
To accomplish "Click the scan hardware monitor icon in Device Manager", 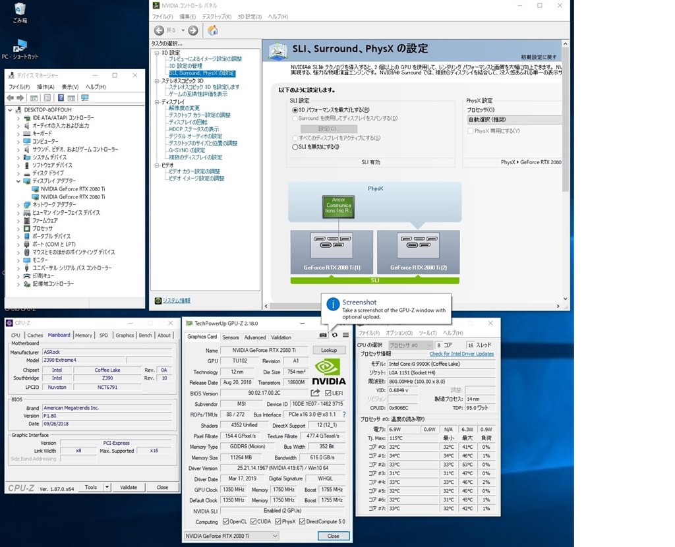I will [85, 98].
